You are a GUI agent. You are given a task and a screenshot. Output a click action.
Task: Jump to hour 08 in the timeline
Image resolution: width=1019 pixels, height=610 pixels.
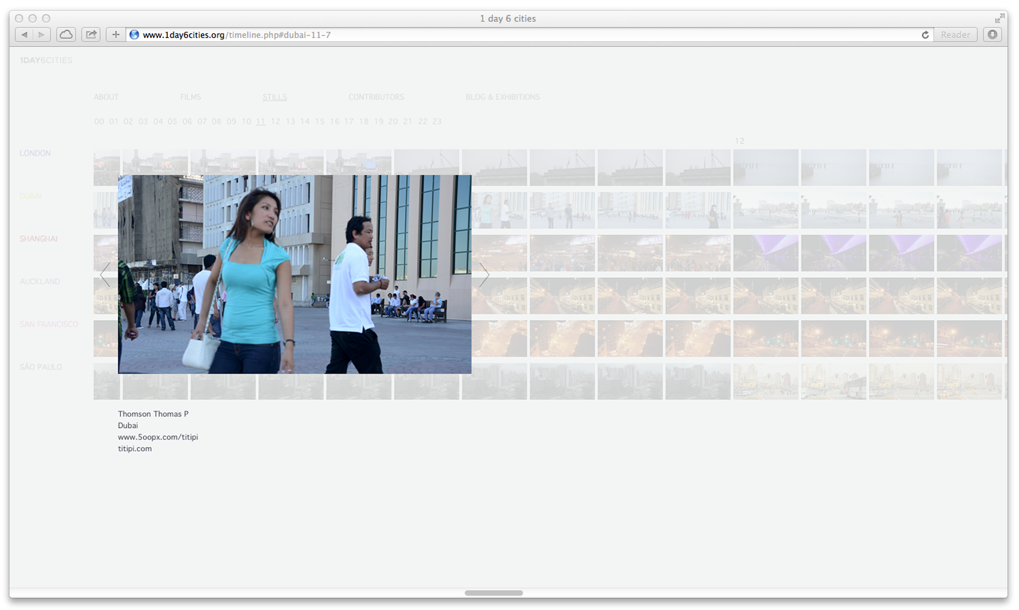click(x=217, y=122)
